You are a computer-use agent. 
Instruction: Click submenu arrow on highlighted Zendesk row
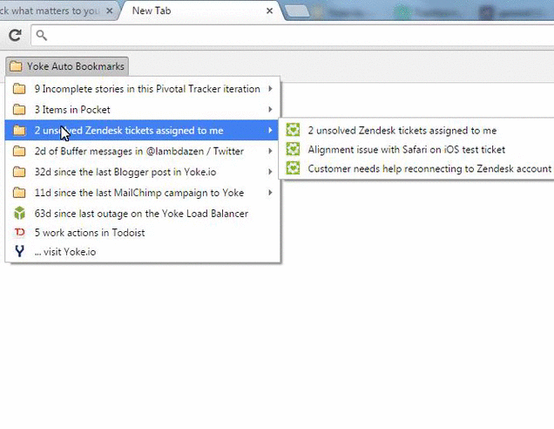(x=270, y=131)
